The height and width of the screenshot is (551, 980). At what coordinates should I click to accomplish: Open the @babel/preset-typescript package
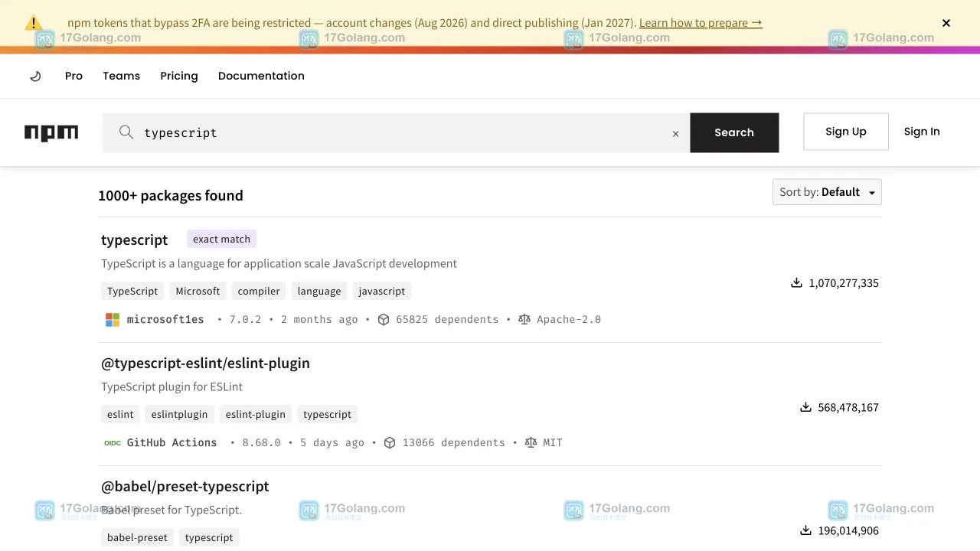click(185, 487)
